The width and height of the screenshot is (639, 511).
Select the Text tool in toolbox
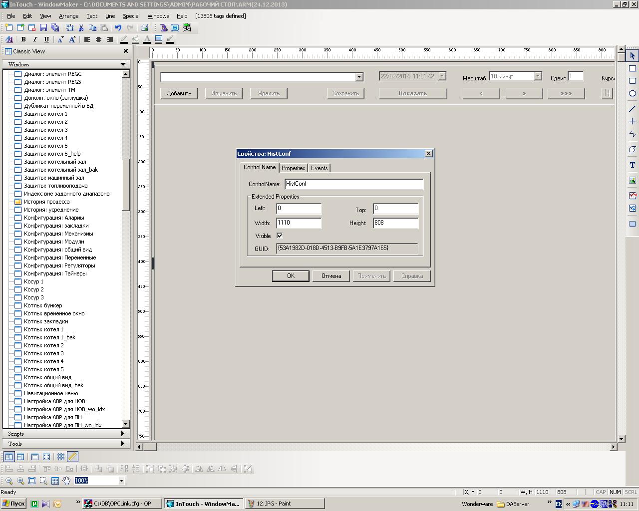click(x=632, y=165)
